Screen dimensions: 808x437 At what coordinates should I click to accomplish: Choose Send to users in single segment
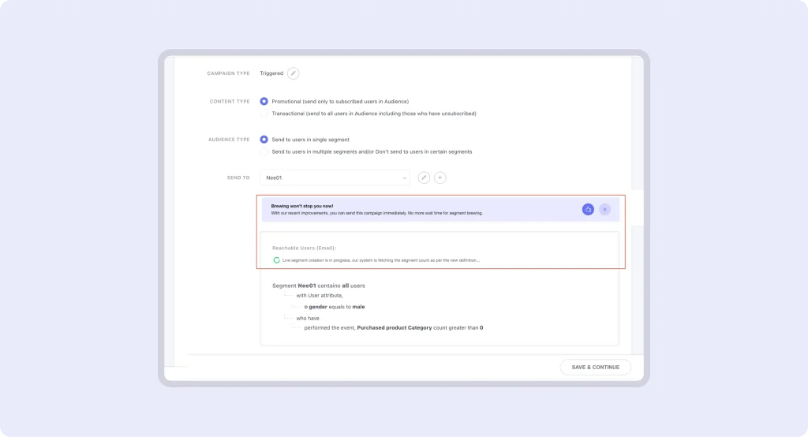coord(264,140)
